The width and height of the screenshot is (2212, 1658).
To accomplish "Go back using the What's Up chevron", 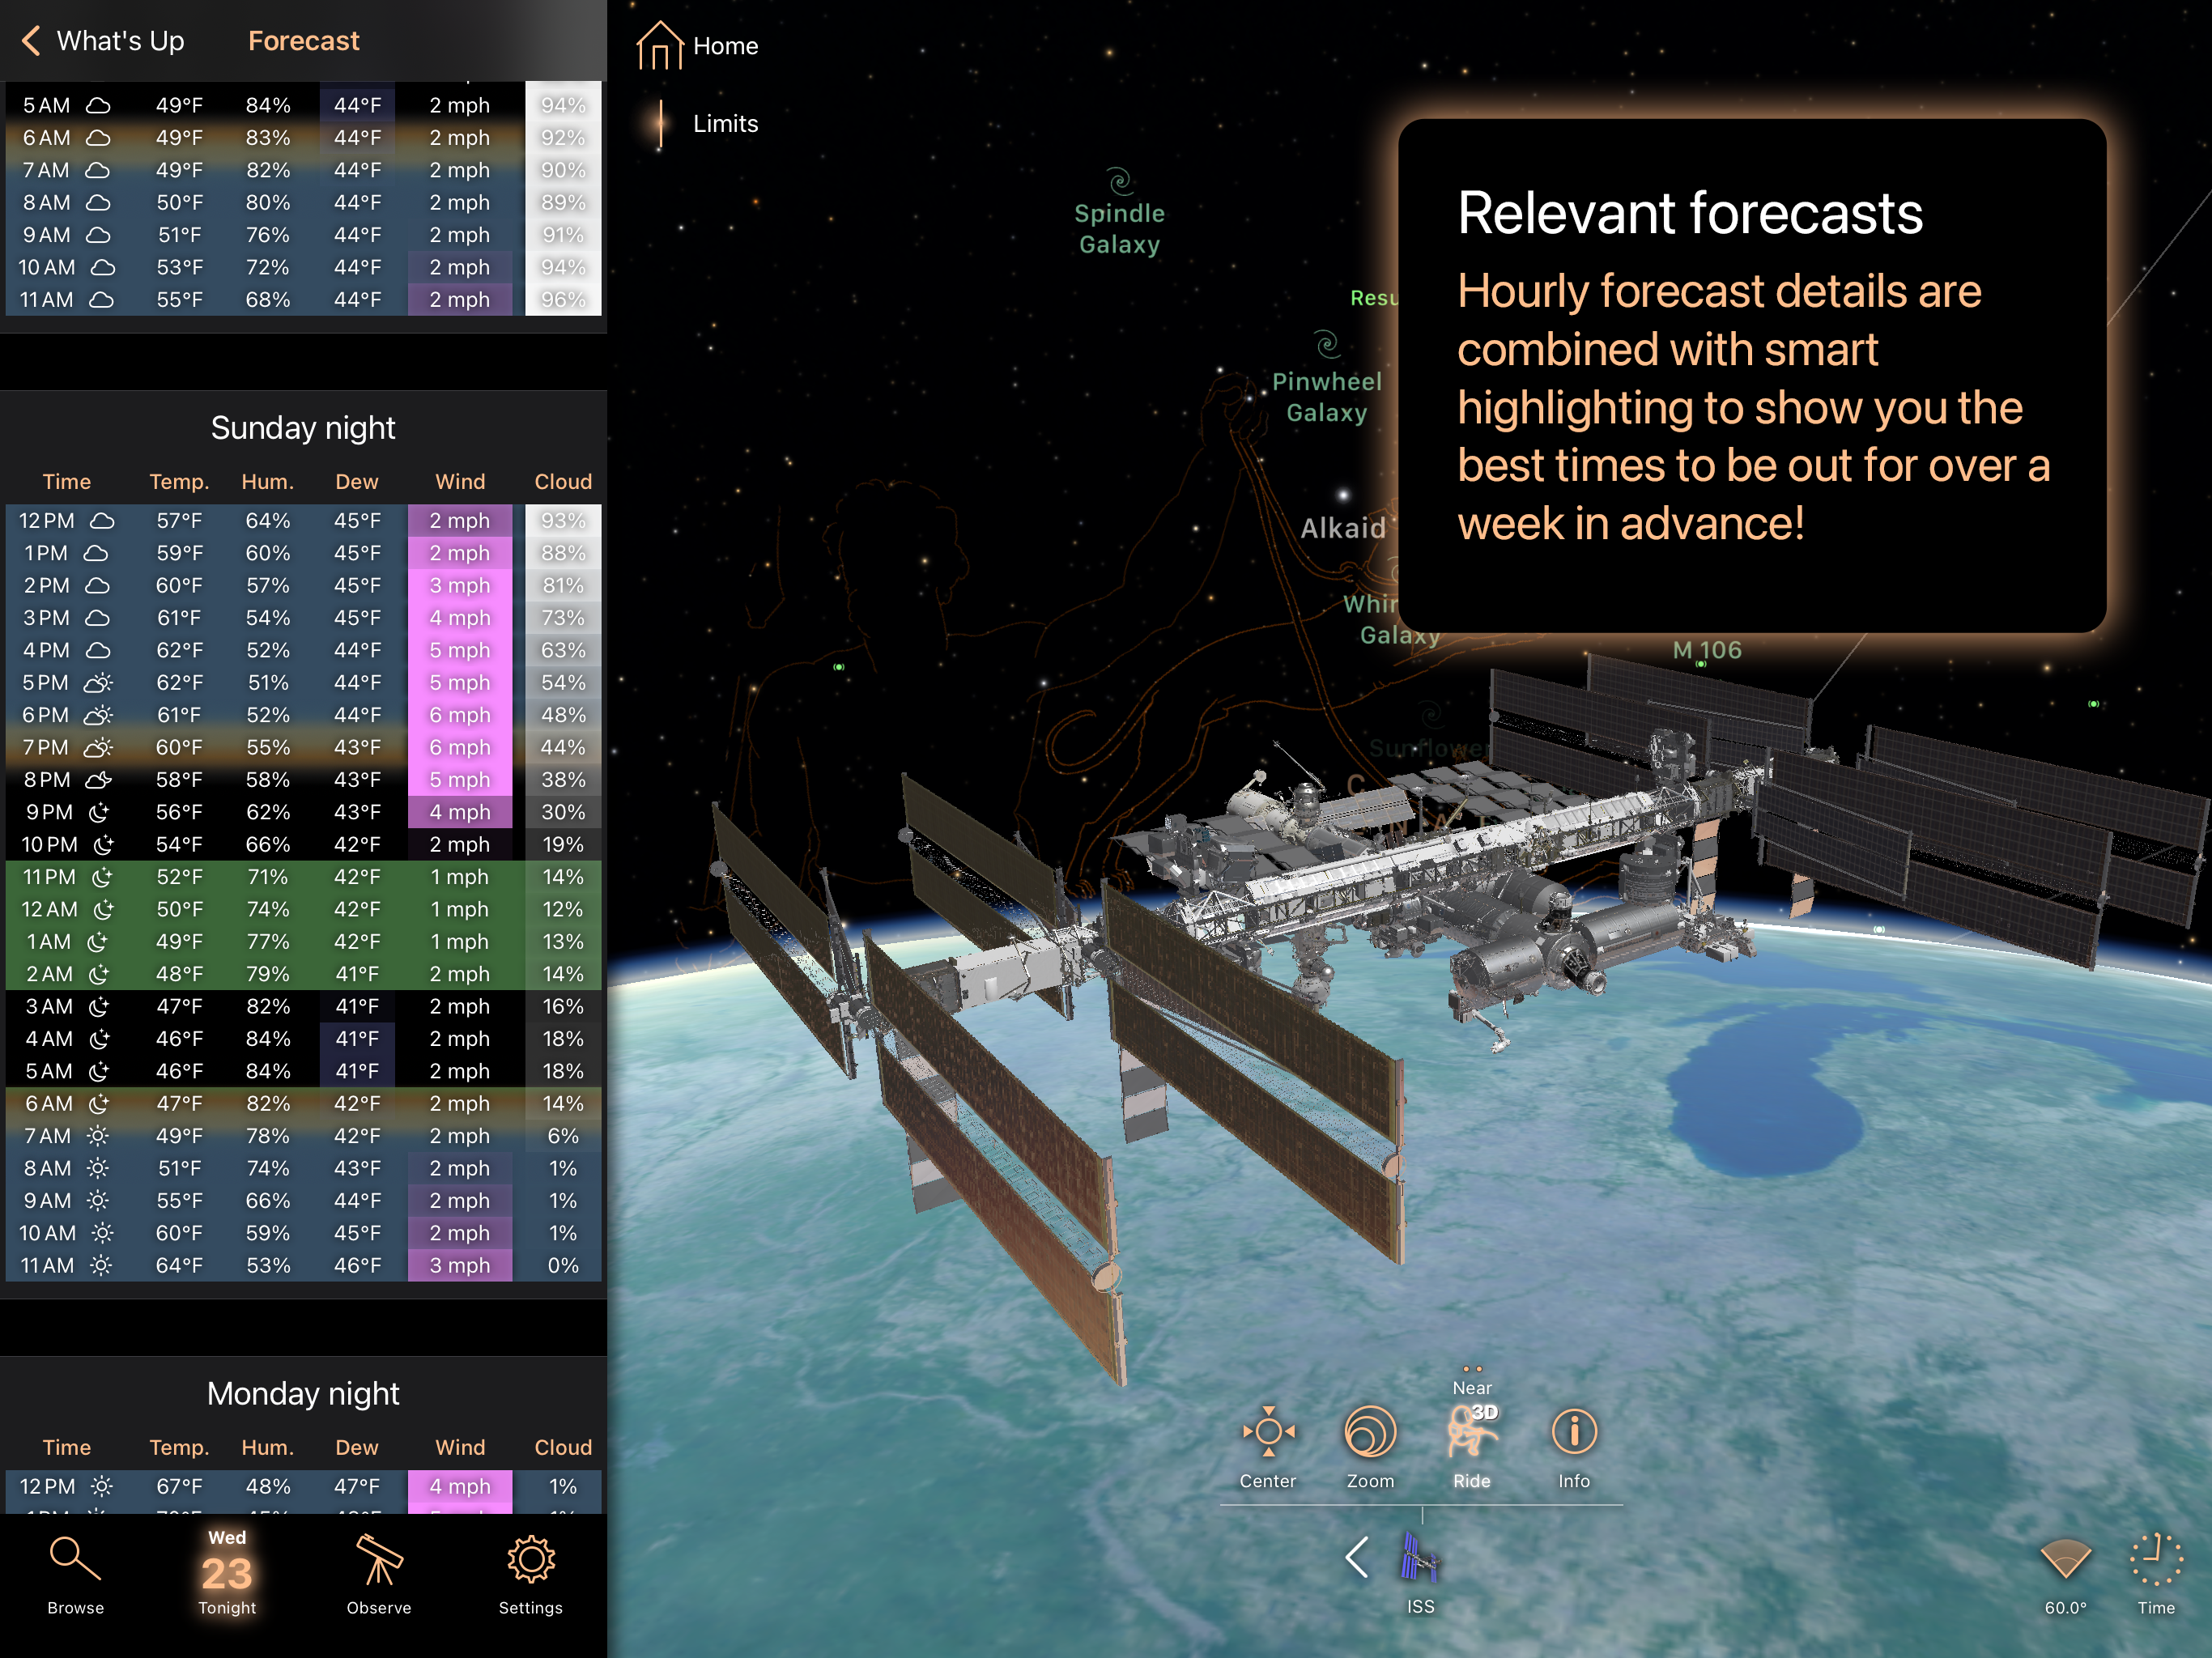I will (32, 41).
